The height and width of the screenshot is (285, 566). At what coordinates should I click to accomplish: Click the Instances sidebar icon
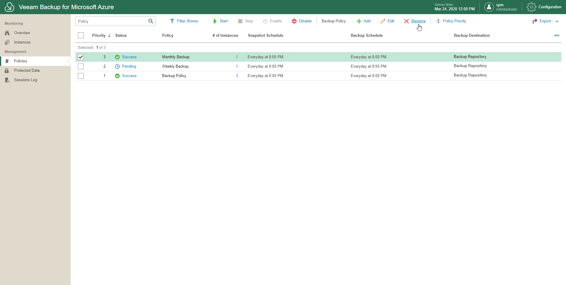(x=7, y=42)
